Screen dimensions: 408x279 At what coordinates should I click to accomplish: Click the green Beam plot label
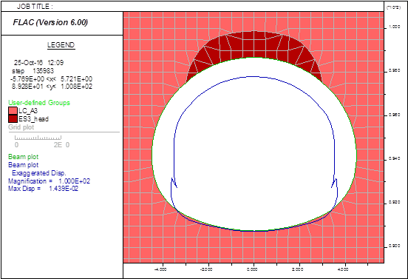[x=24, y=157]
